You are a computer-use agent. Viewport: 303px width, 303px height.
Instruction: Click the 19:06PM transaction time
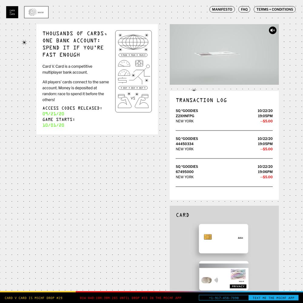coord(265,172)
